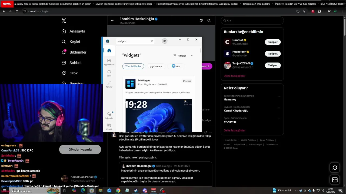Viewport: 346px width, 194px height.
Task: Open the floating messages button on X
Action: (x=335, y=180)
